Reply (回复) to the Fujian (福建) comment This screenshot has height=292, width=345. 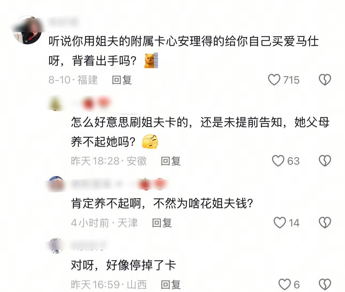[x=122, y=80]
